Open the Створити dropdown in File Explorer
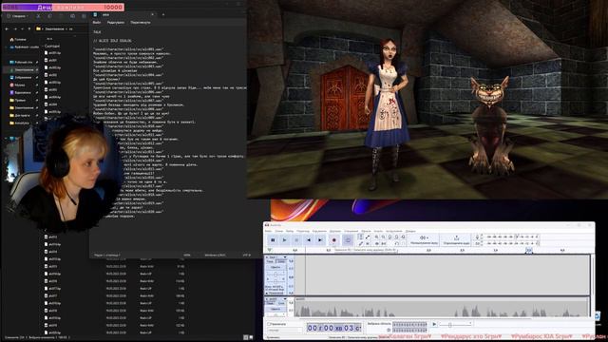The height and width of the screenshot is (342, 608). pos(17,16)
